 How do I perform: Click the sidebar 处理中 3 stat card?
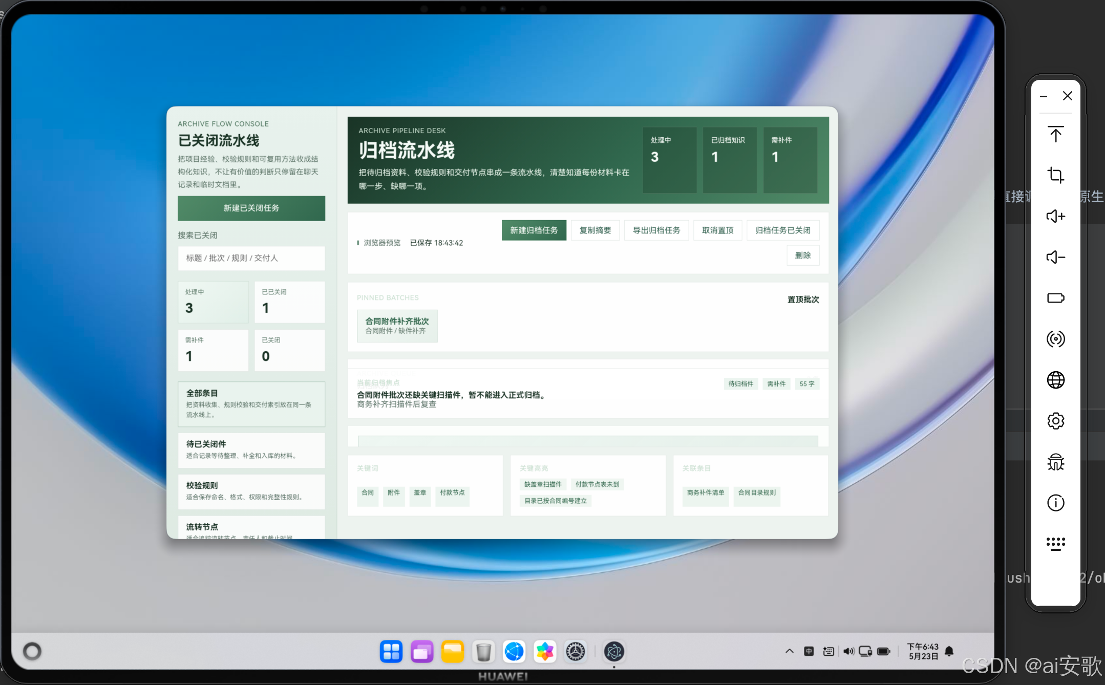tap(213, 302)
